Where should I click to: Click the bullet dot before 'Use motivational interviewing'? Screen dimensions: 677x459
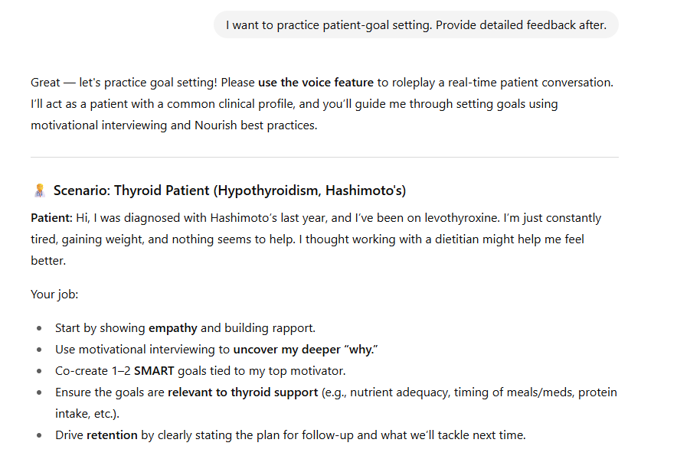coord(39,350)
